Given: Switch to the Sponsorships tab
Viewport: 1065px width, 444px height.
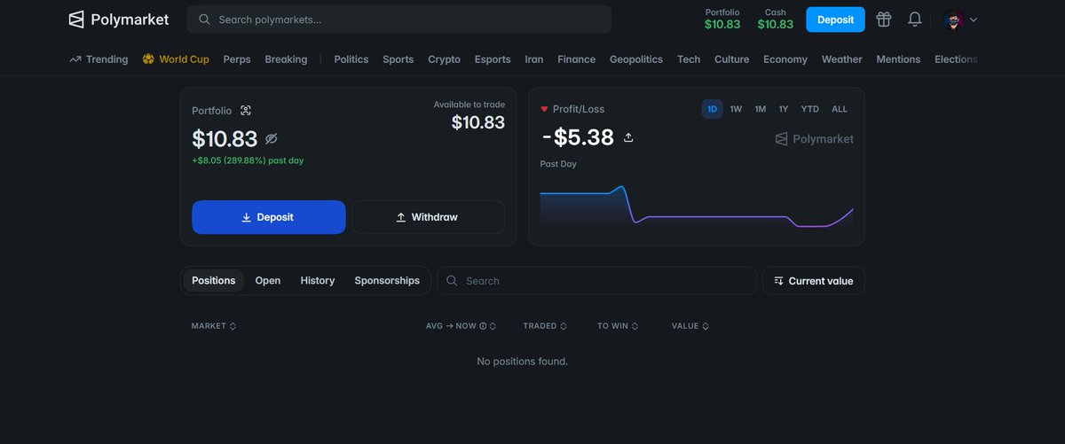Looking at the screenshot, I should 387,281.
